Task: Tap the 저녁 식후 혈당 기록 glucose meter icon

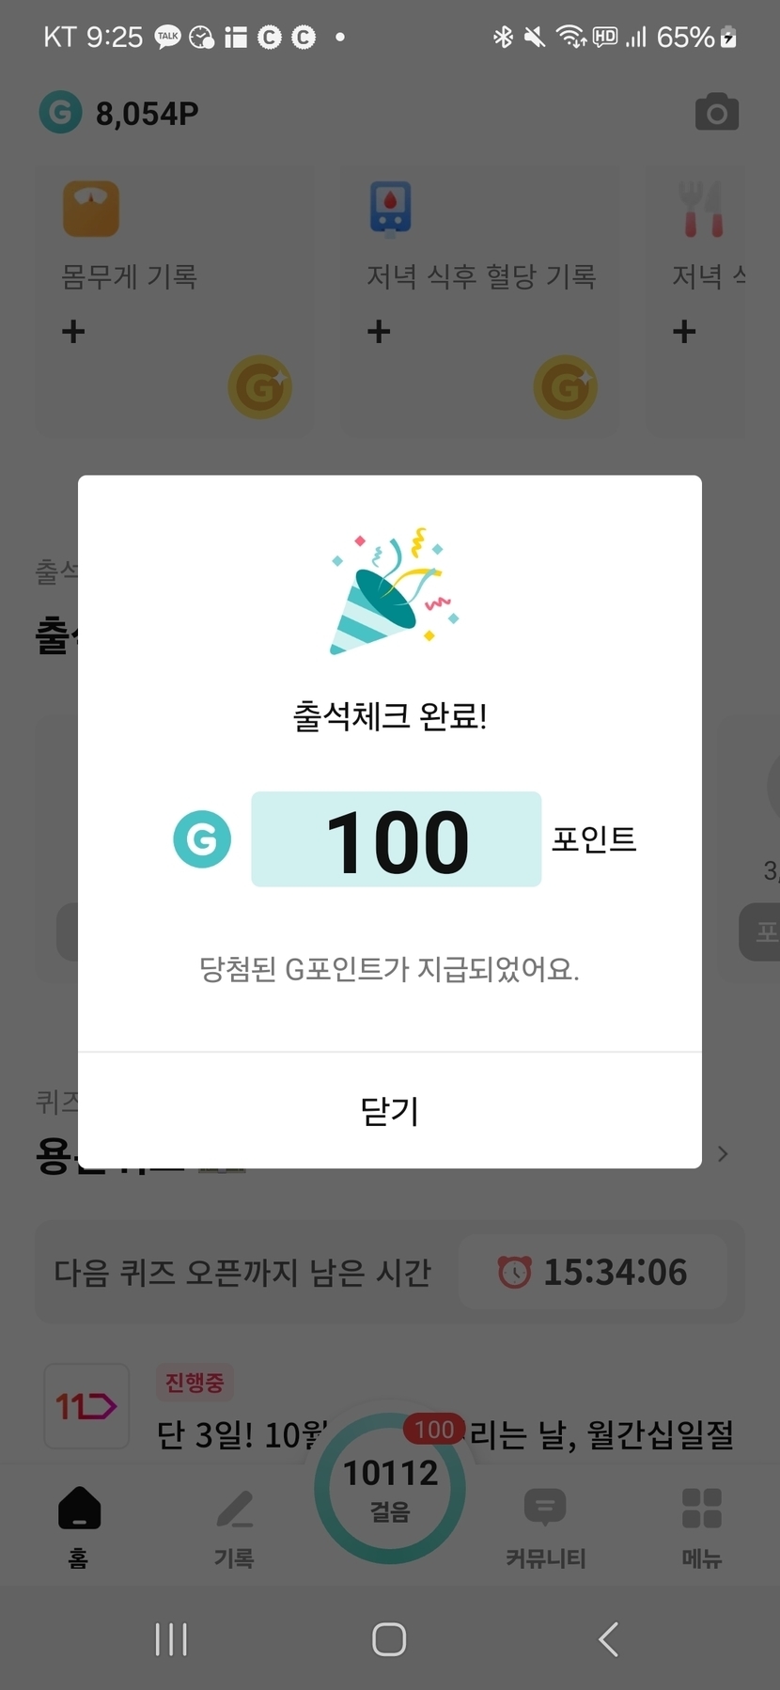Action: 390,207
